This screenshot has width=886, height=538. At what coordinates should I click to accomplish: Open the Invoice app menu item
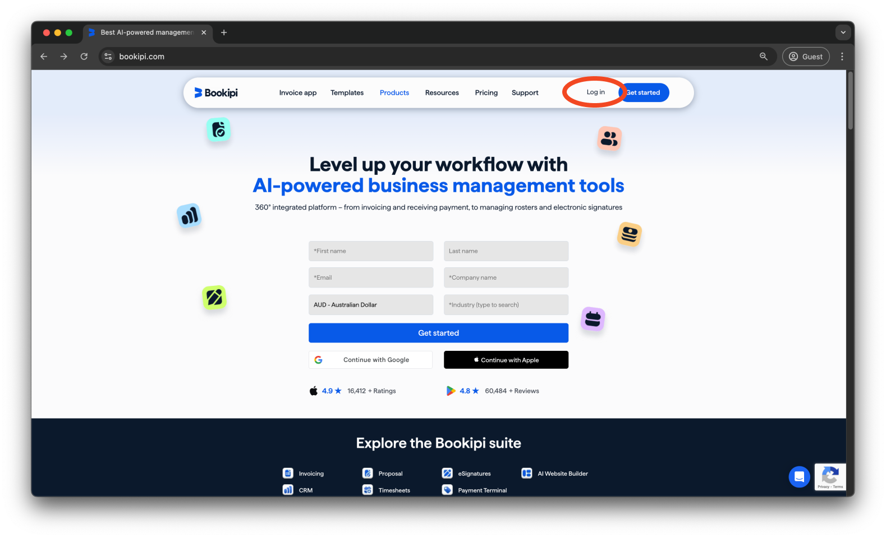(298, 93)
